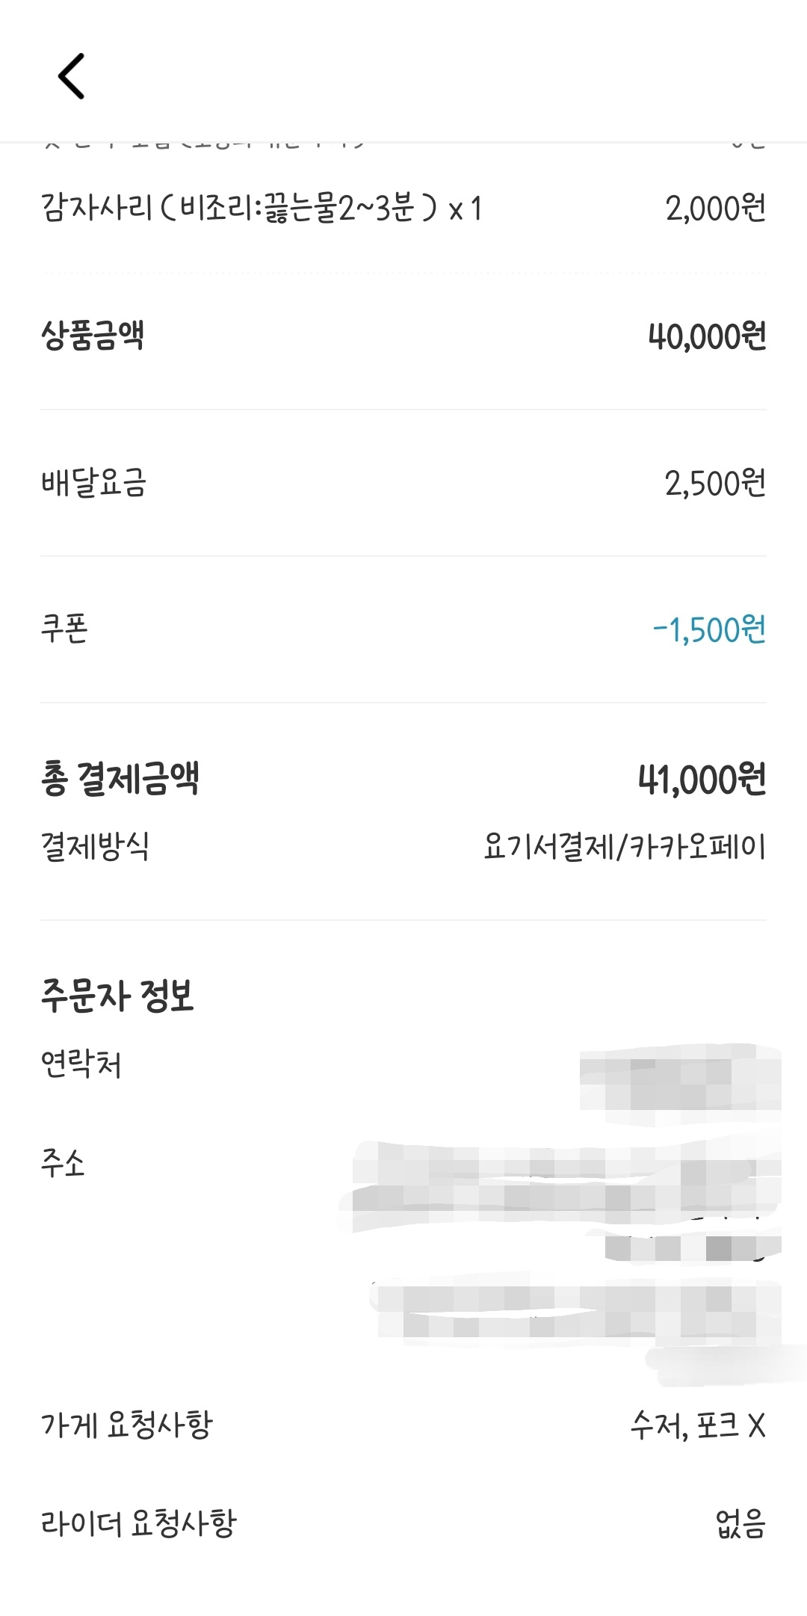807x1616 pixels.
Task: Click the 수저, 포크 X request
Action: (698, 1426)
